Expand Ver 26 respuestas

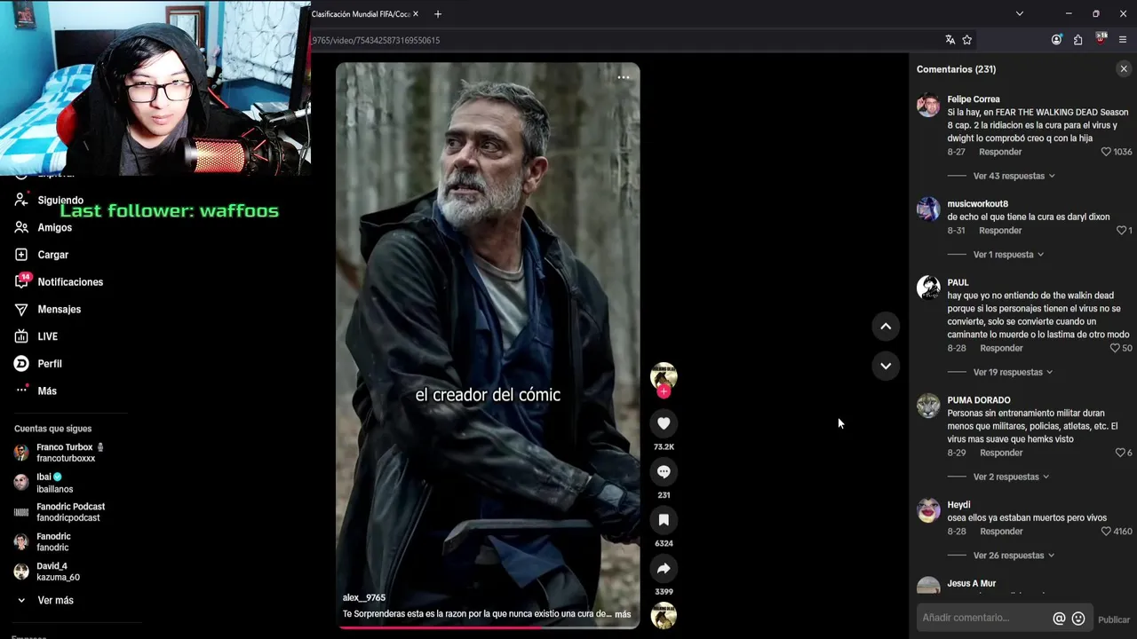1014,556
